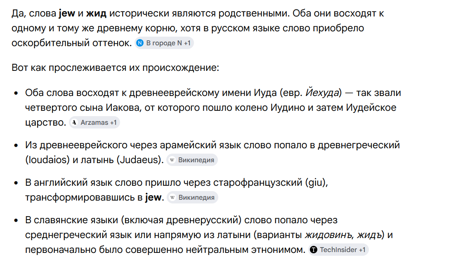Open the 'В городе N' source chip

click(164, 43)
